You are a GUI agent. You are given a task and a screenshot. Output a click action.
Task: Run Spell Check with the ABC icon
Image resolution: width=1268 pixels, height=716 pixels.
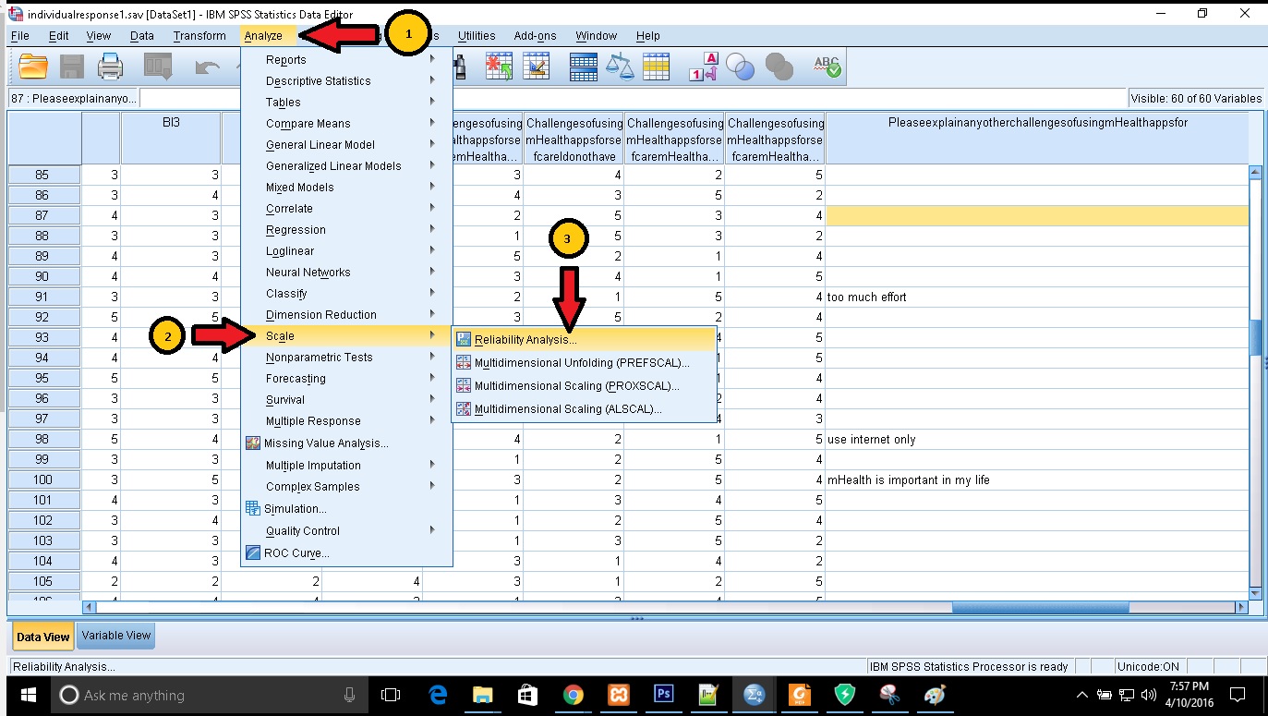coord(825,66)
